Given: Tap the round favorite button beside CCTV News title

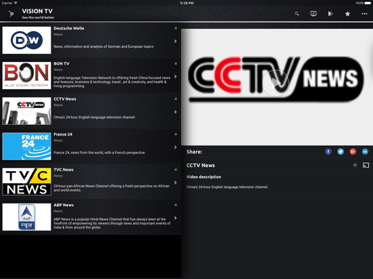Looking at the screenshot, I should (x=355, y=165).
